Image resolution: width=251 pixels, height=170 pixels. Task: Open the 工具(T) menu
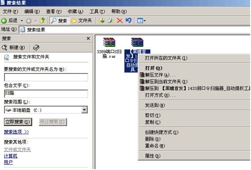click(97, 11)
